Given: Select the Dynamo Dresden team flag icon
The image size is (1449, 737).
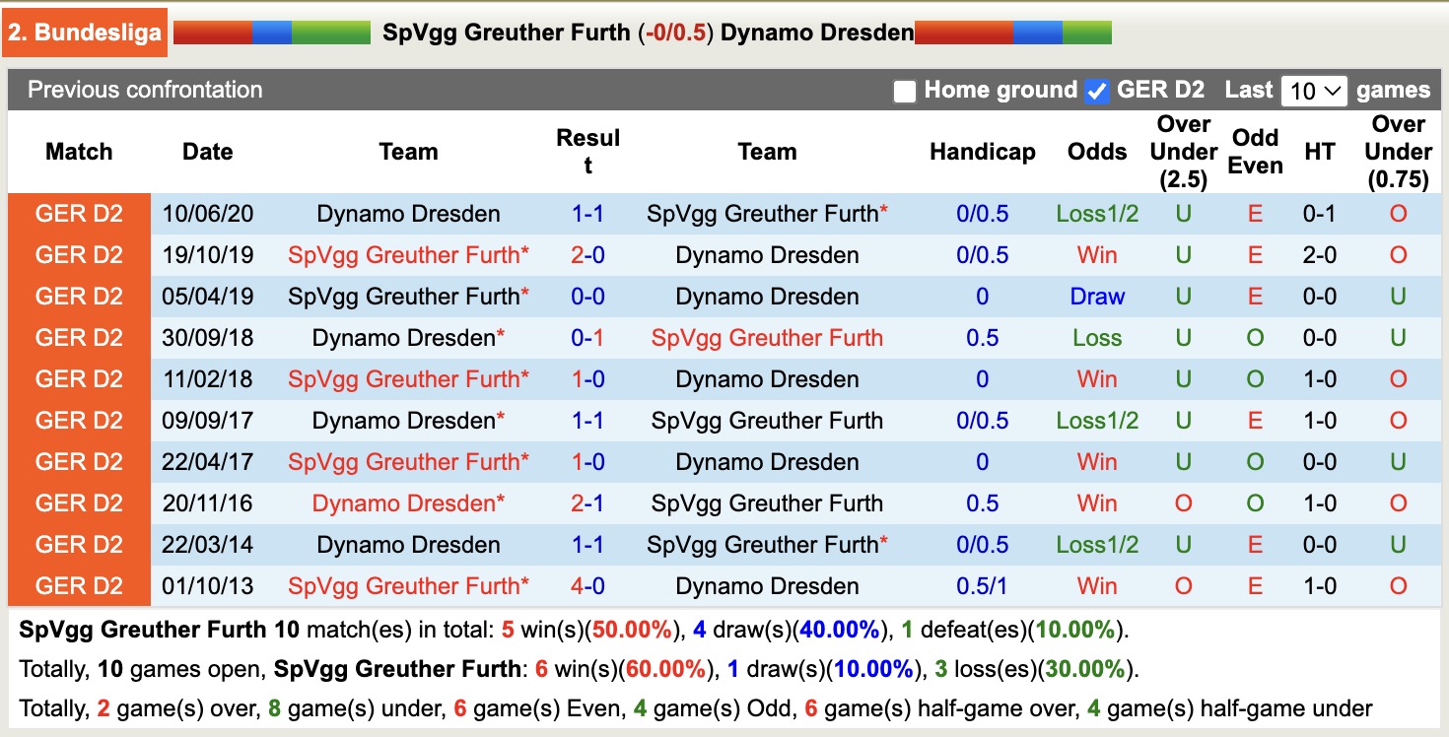Looking at the screenshot, I should pos(1013,32).
